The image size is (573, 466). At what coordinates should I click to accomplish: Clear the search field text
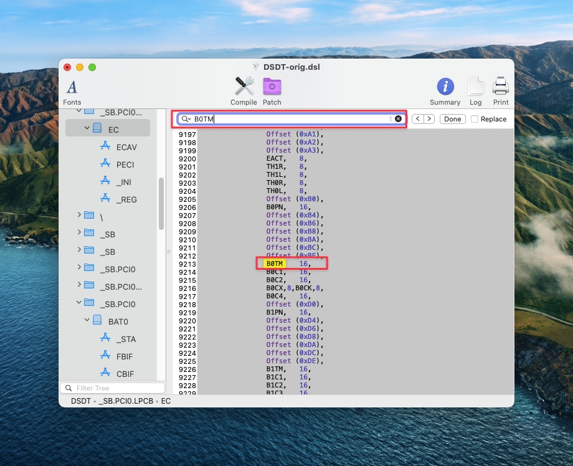point(398,119)
